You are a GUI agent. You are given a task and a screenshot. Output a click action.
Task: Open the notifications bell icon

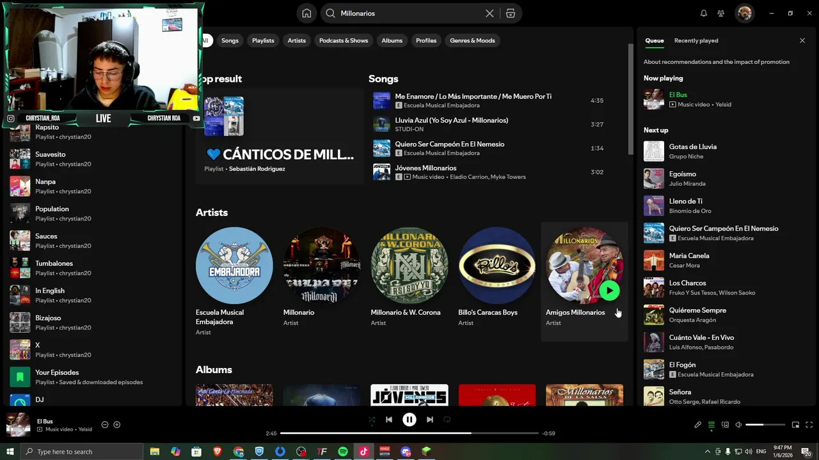click(704, 13)
